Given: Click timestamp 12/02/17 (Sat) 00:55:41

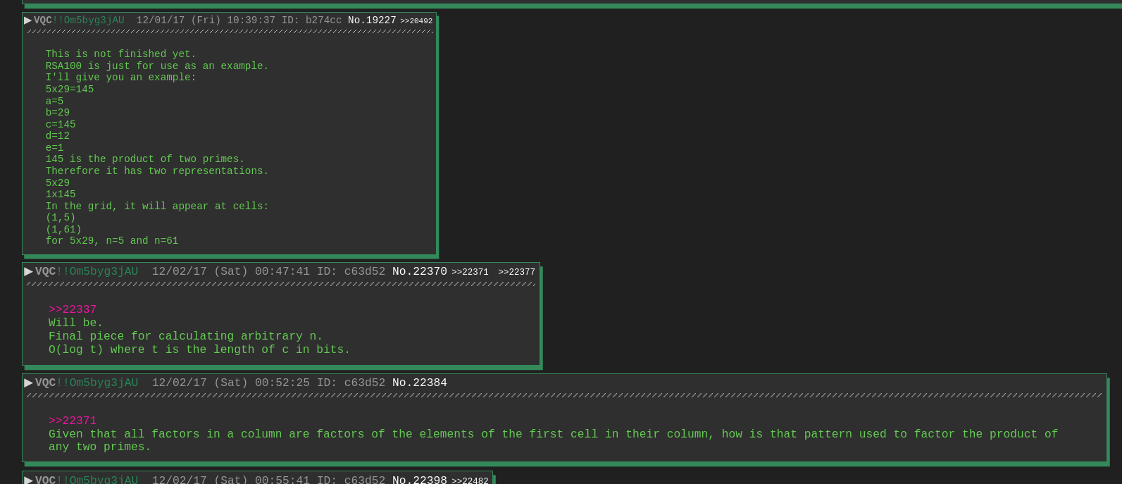Looking at the screenshot, I should click(231, 480).
